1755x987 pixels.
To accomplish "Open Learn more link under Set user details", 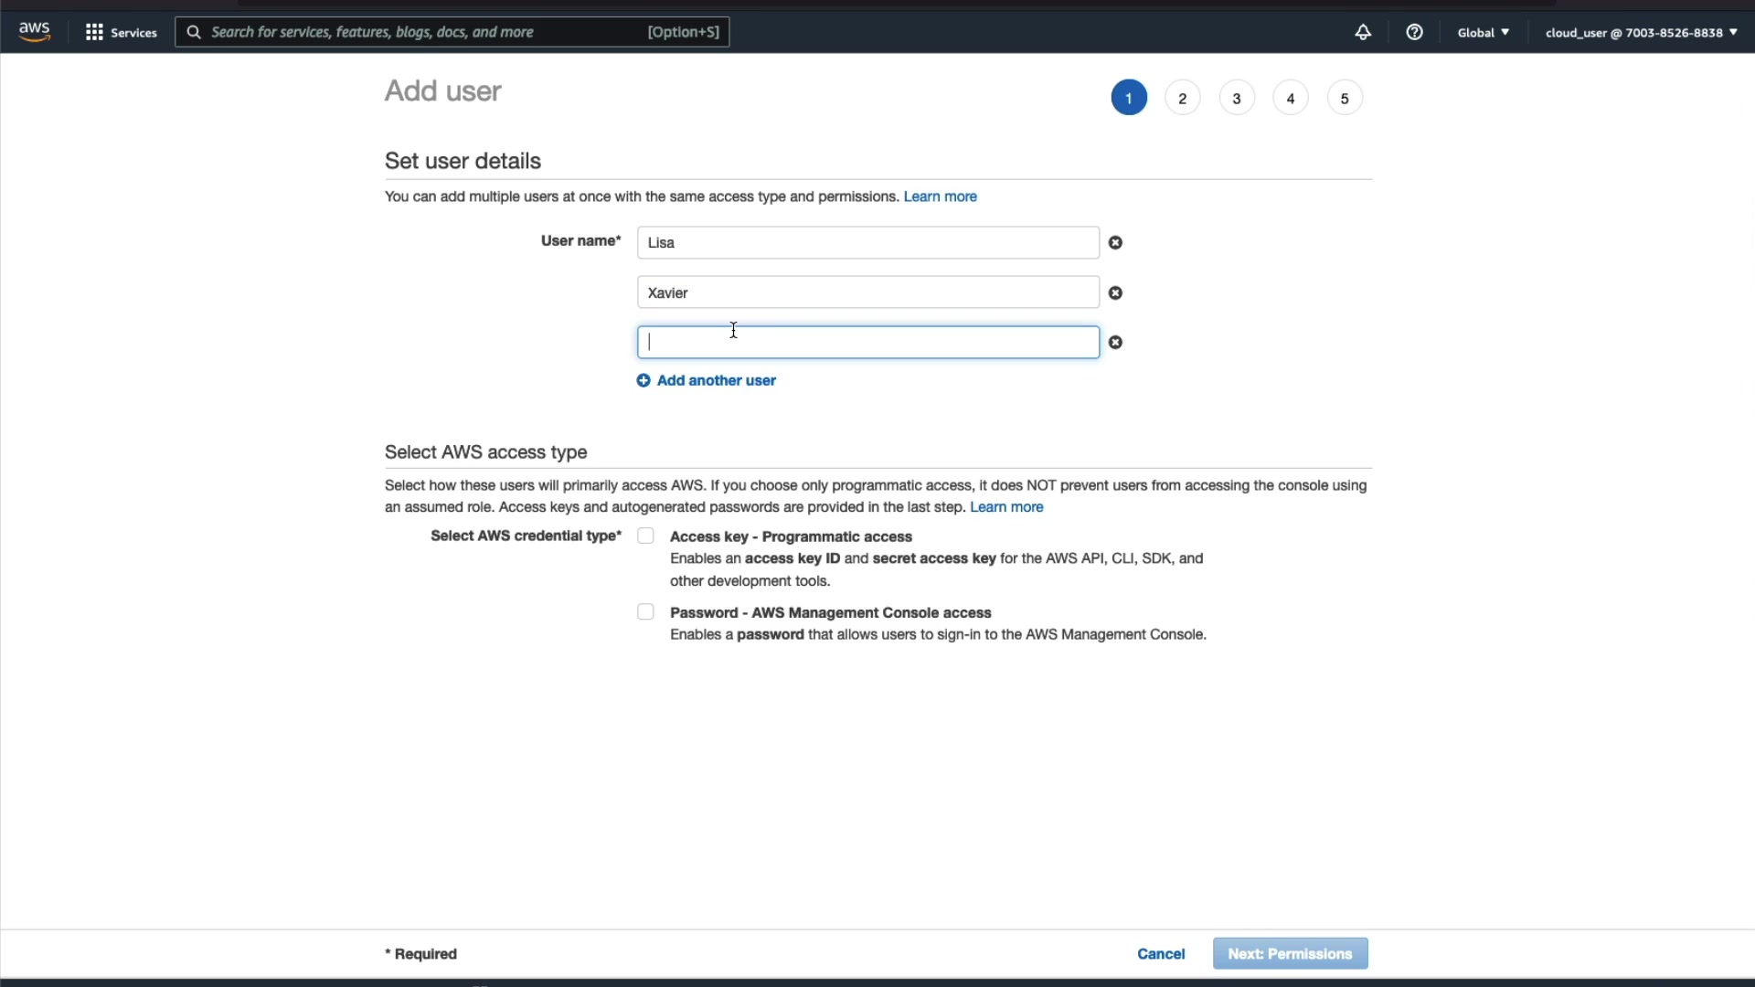I will 940,196.
